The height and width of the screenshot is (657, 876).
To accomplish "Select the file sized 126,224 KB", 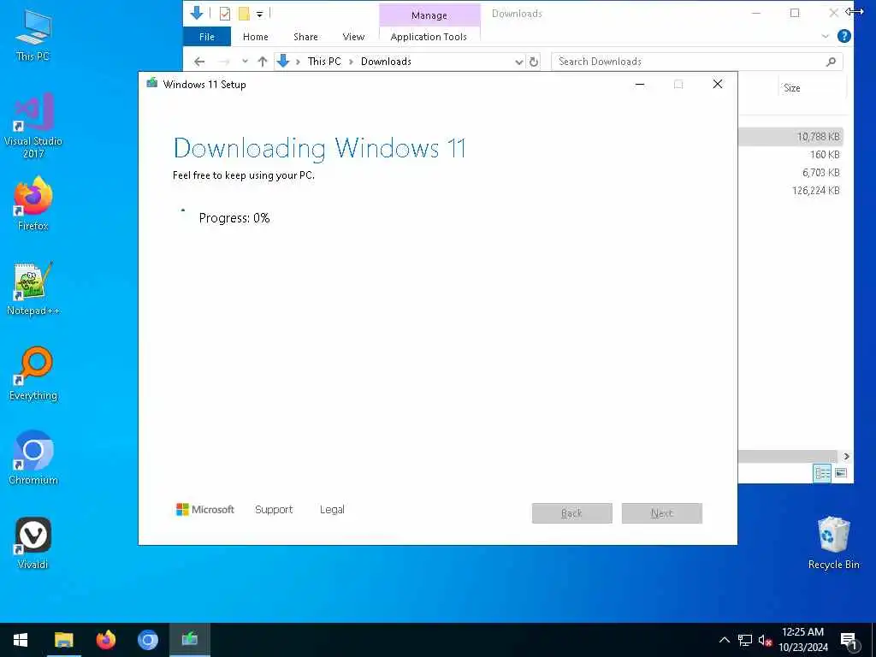I will (x=790, y=191).
